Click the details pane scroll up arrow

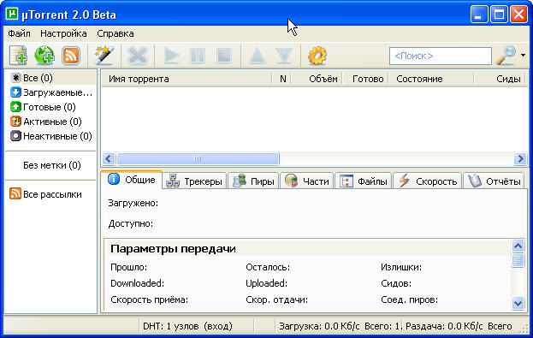point(518,246)
